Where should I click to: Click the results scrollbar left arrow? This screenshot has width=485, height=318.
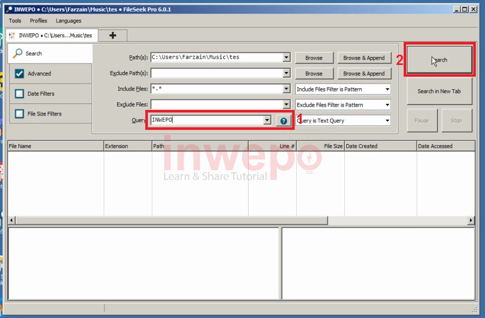point(12,220)
